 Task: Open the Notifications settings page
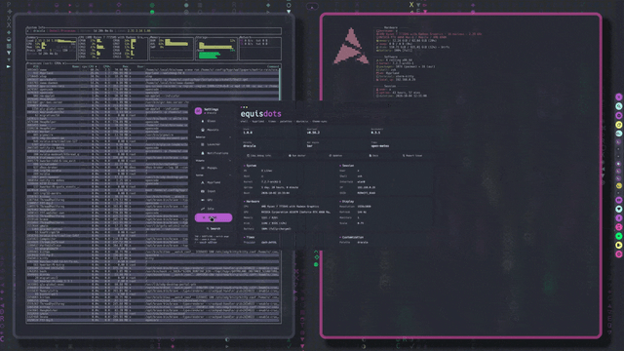click(214, 153)
